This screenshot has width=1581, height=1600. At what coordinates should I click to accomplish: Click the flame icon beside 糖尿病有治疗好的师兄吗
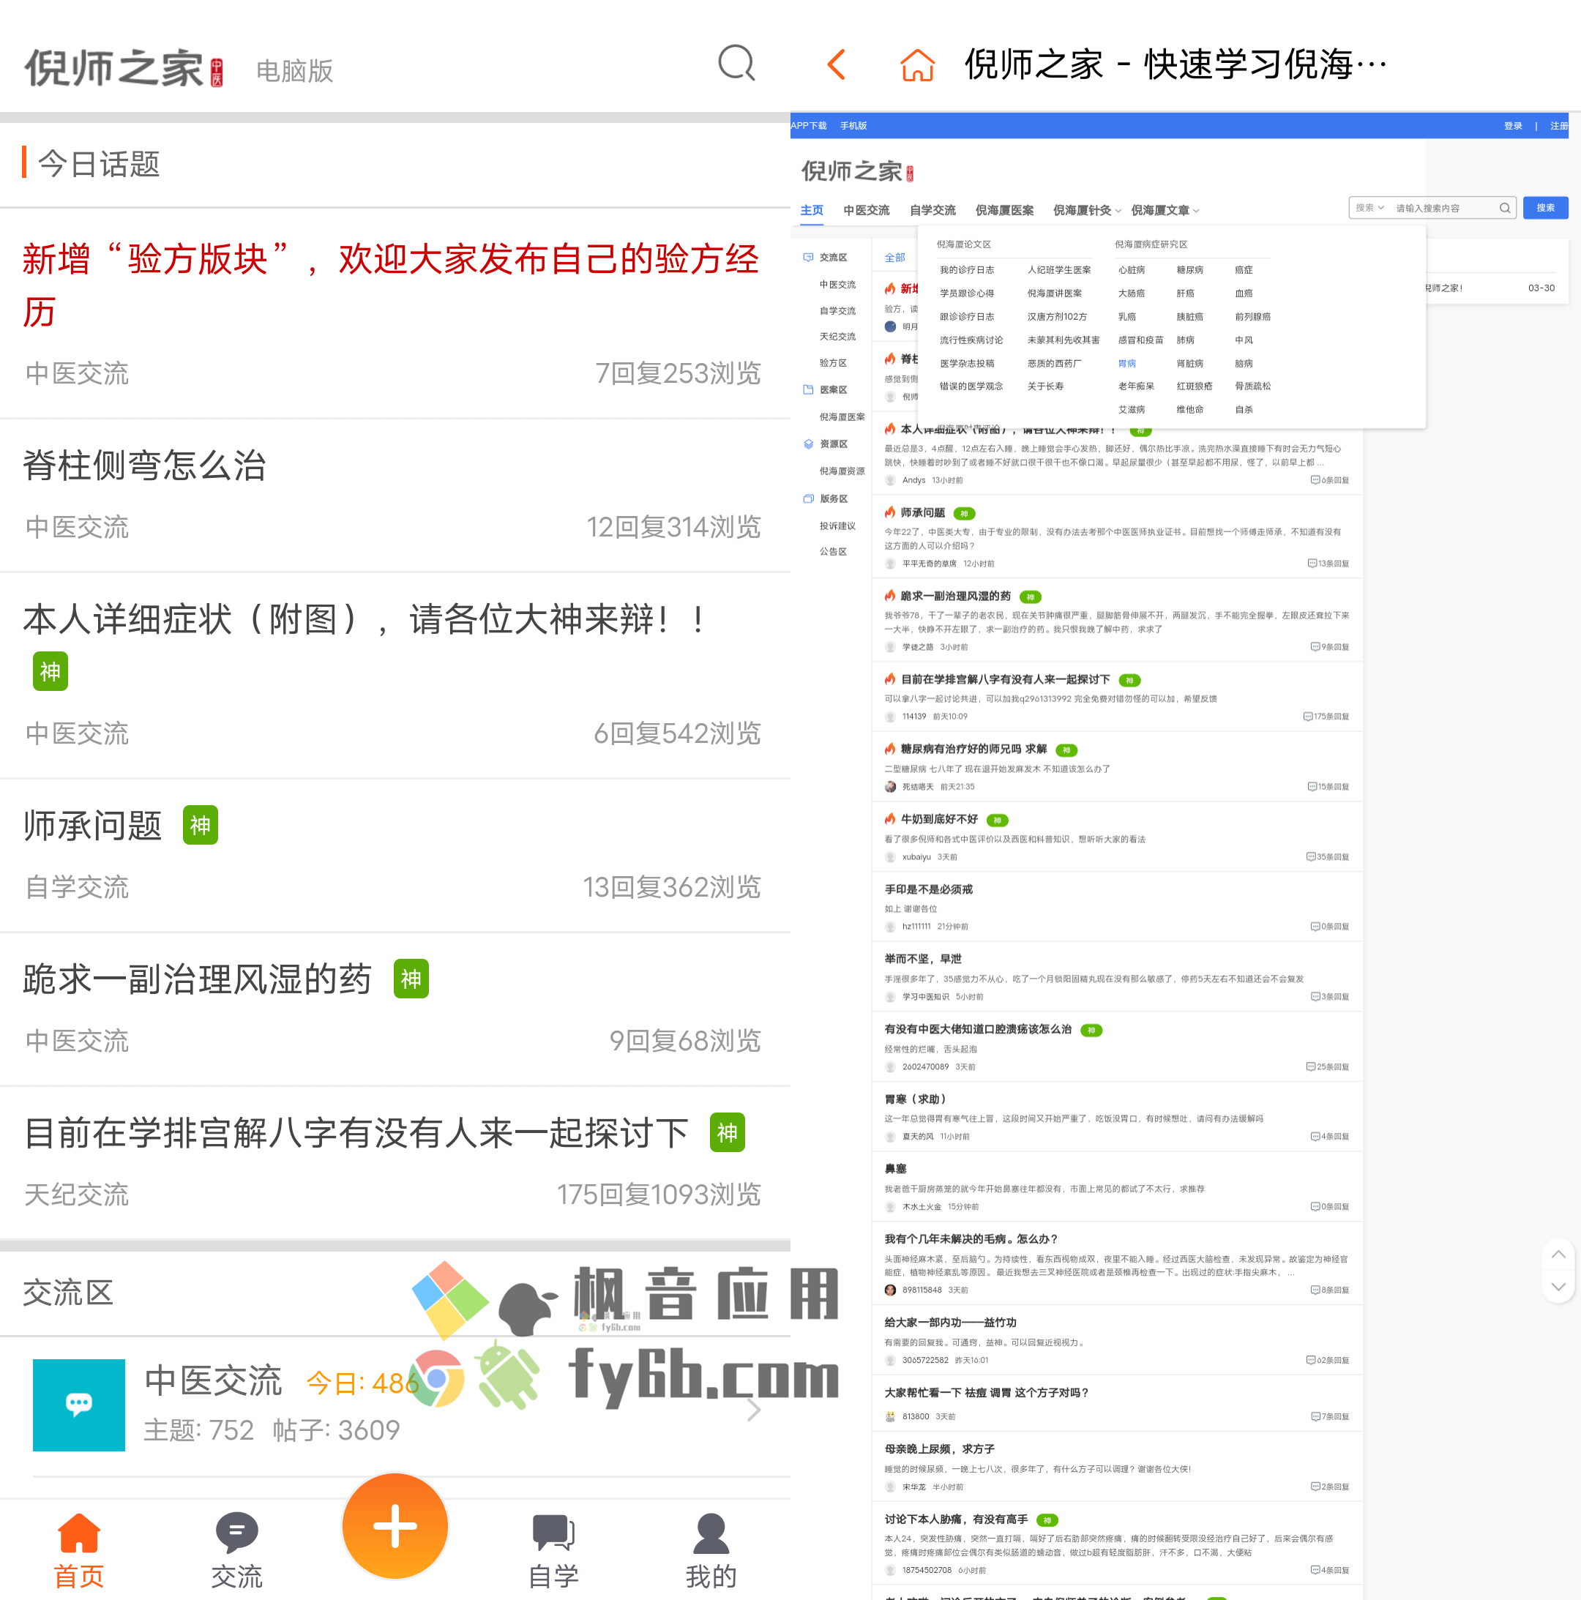point(889,748)
